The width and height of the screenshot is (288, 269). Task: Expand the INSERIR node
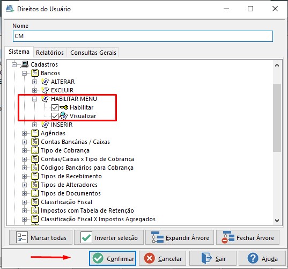[34, 125]
